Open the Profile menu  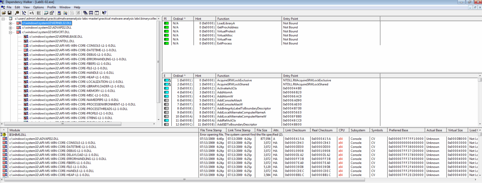[x=51, y=7]
